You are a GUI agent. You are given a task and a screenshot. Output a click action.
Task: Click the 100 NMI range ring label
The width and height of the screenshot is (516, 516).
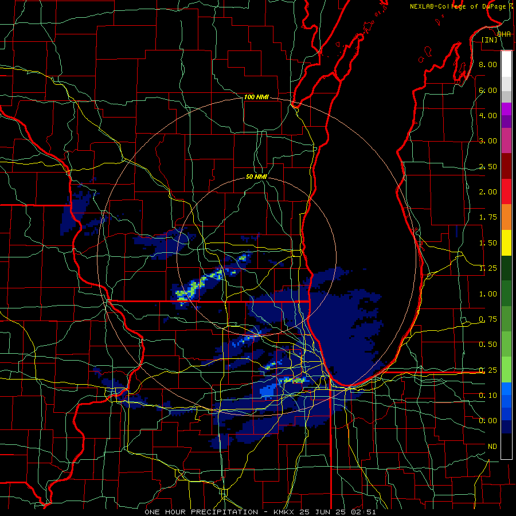pyautogui.click(x=256, y=97)
